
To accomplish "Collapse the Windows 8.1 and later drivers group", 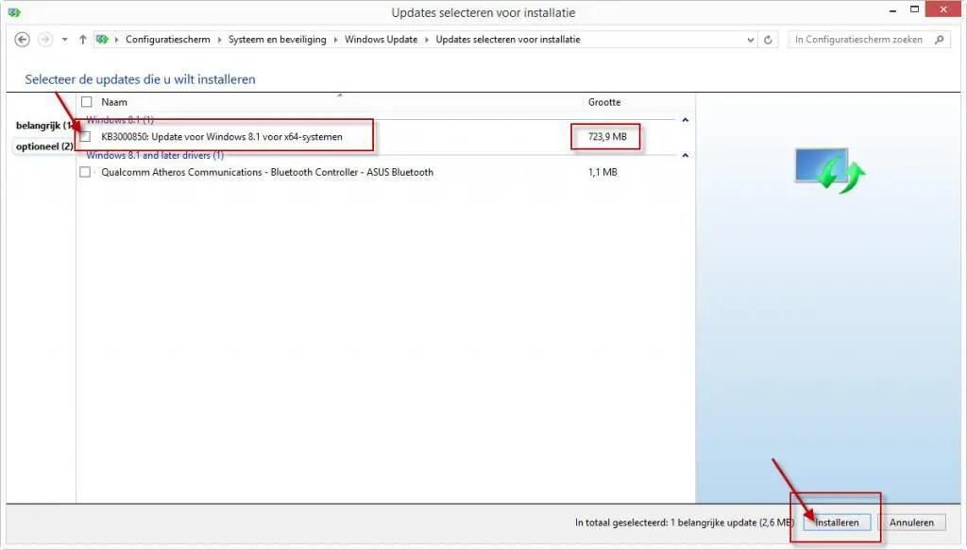I will pyautogui.click(x=684, y=155).
